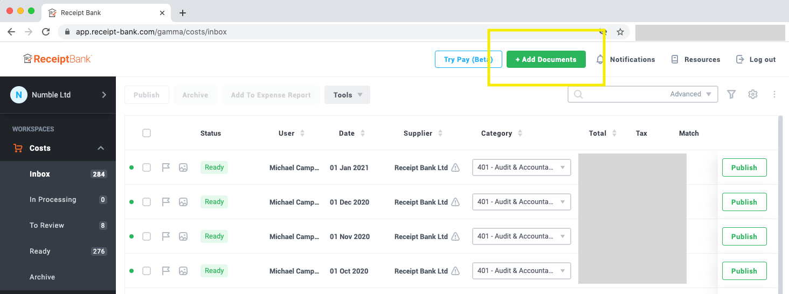789x294 pixels.
Task: Open the In Processing folder
Action: 58,199
